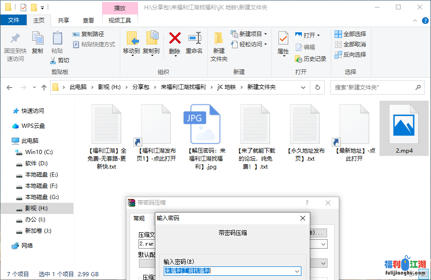Switch to the 共享 ribbon tab

click(64, 20)
